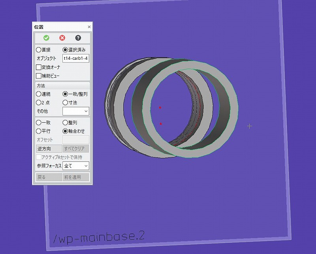Expand the 参照フォーカス dropdown
The height and width of the screenshot is (254, 316).
click(x=76, y=166)
